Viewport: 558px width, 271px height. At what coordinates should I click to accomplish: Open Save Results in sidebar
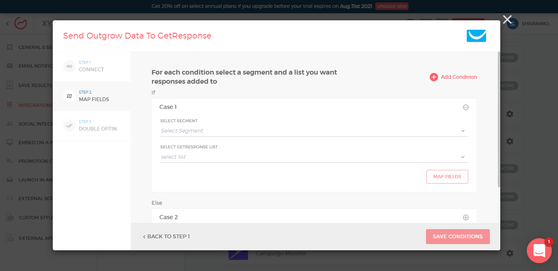click(x=30, y=85)
